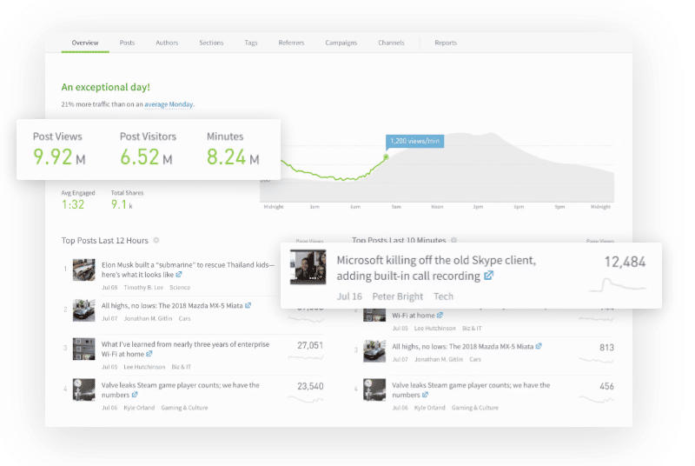Click Gaming & Culture in Last 10 Minutes list
Screen dimensions: 695x466
coord(474,408)
